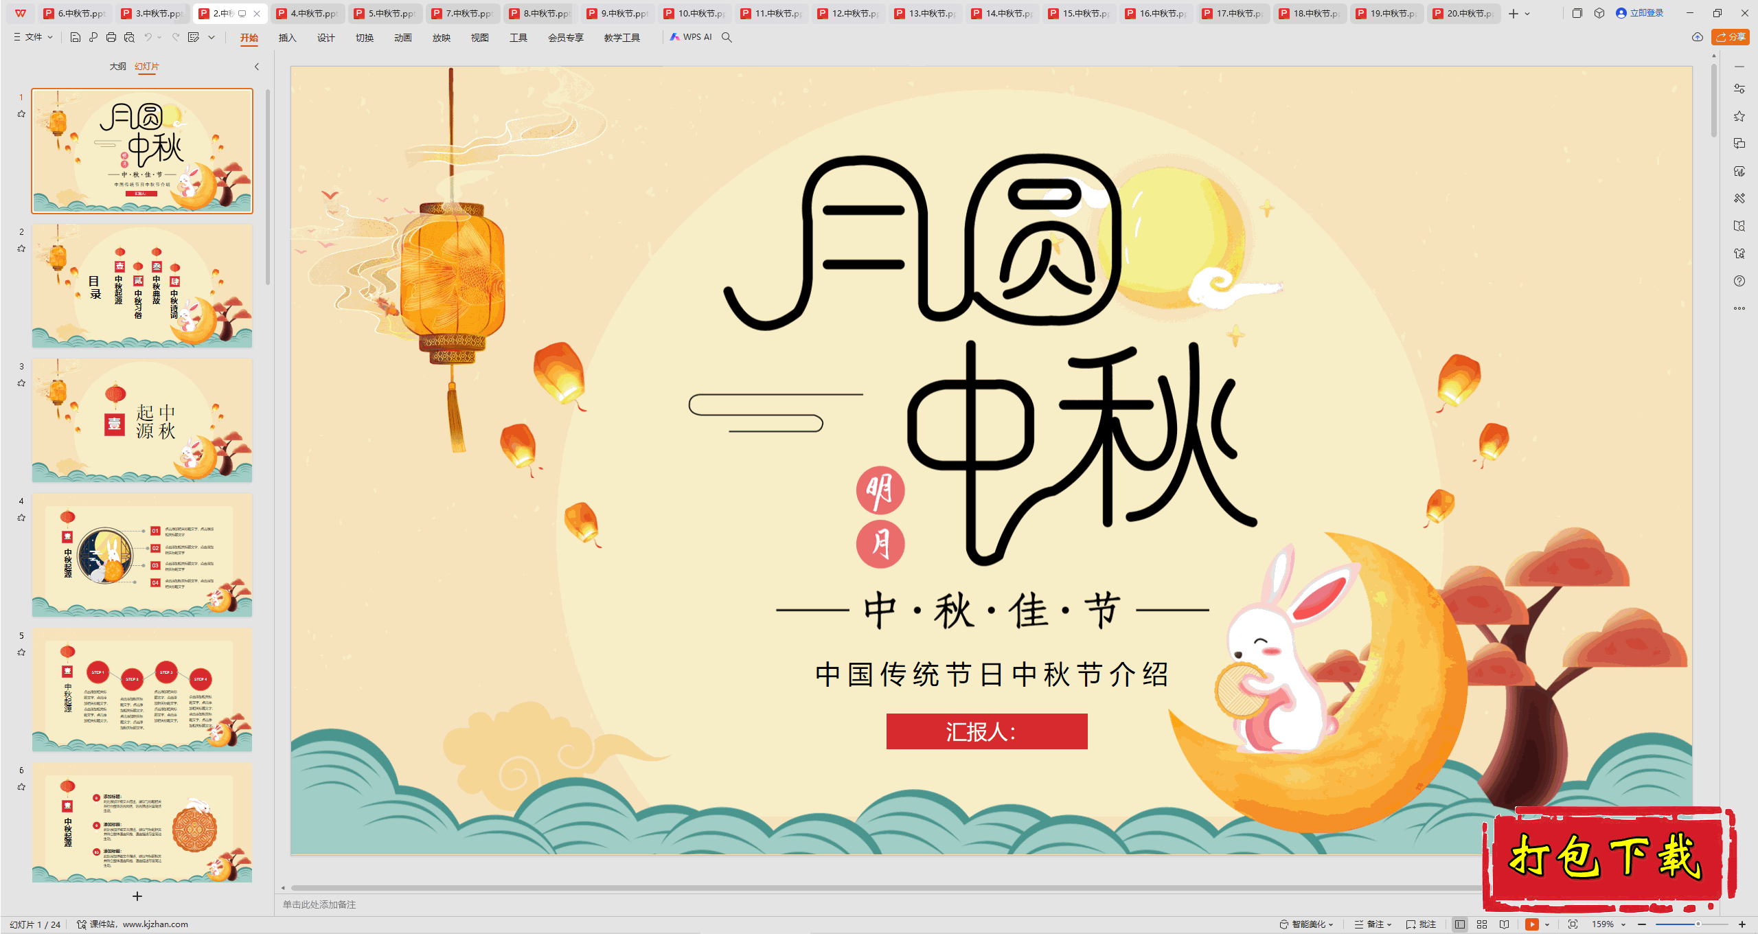Open the 视图 ribbon tab
This screenshot has height=934, width=1758.
479,38
